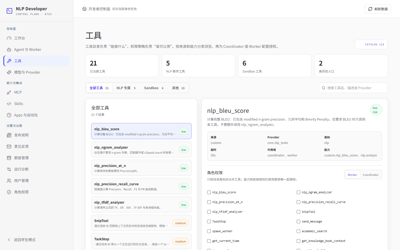Check the nlp_ngram_analyzer permission box
The width and height of the screenshot is (400, 250).
298,192
